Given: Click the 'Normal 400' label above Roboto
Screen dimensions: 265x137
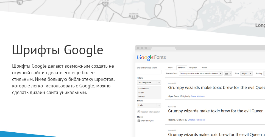Looking at the screenshot, I should [172, 107].
